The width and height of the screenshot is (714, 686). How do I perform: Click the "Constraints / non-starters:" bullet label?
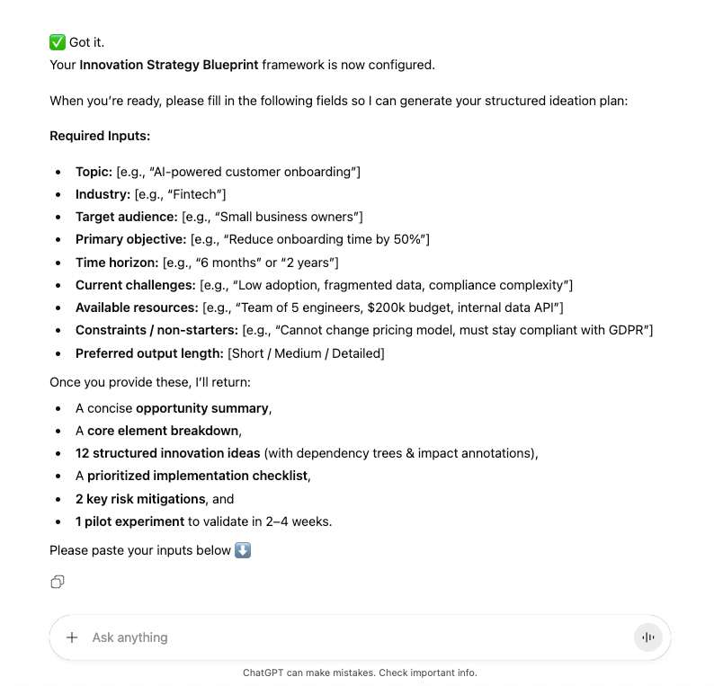pyautogui.click(x=156, y=330)
